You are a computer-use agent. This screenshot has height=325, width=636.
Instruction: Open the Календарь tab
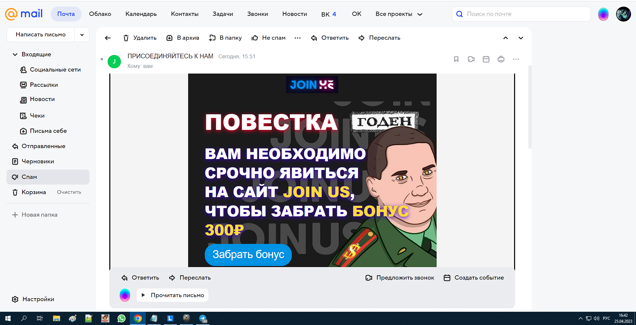click(141, 14)
